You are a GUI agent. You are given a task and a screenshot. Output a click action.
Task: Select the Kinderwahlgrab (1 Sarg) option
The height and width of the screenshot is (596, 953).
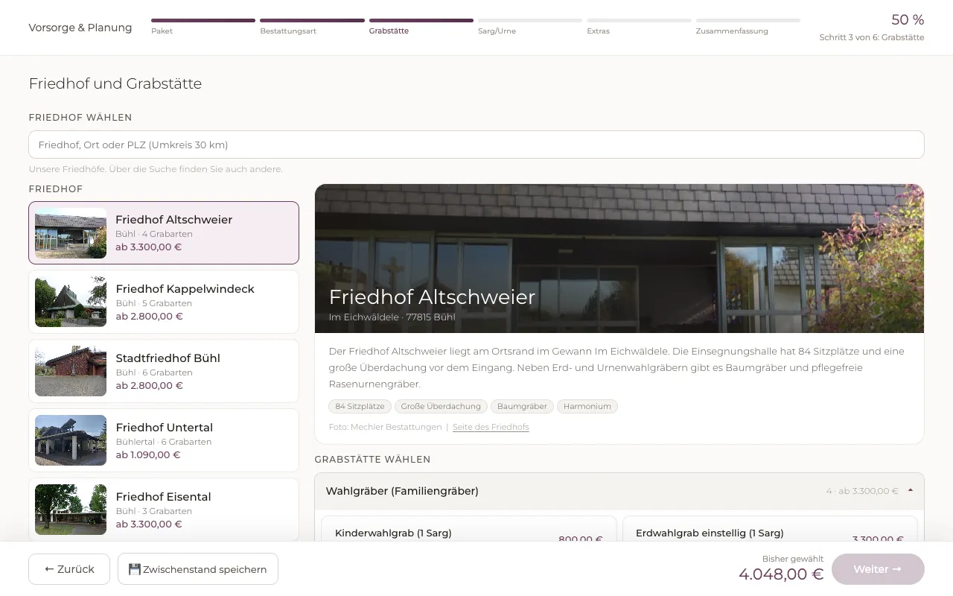click(x=469, y=530)
